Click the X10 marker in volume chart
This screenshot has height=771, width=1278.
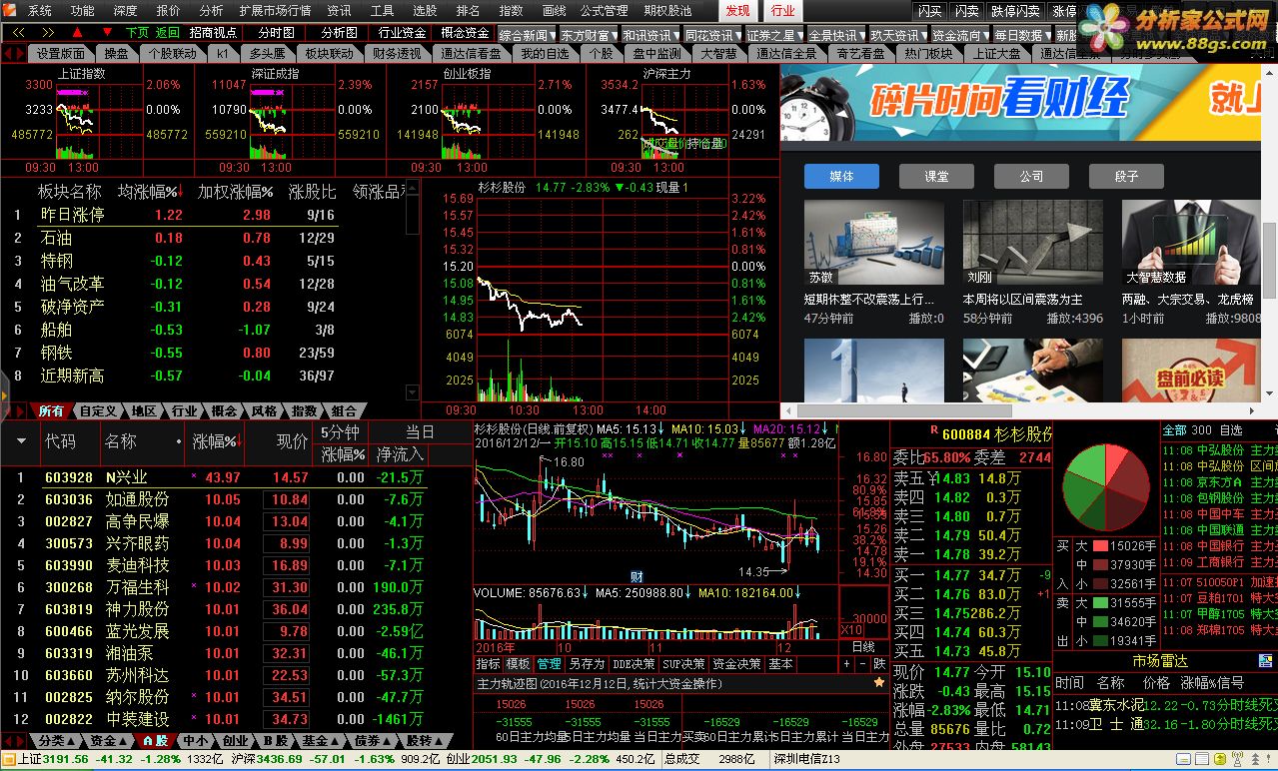850,630
